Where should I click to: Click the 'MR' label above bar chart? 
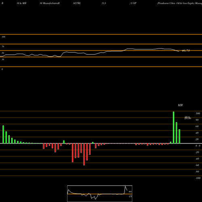tap(180, 105)
